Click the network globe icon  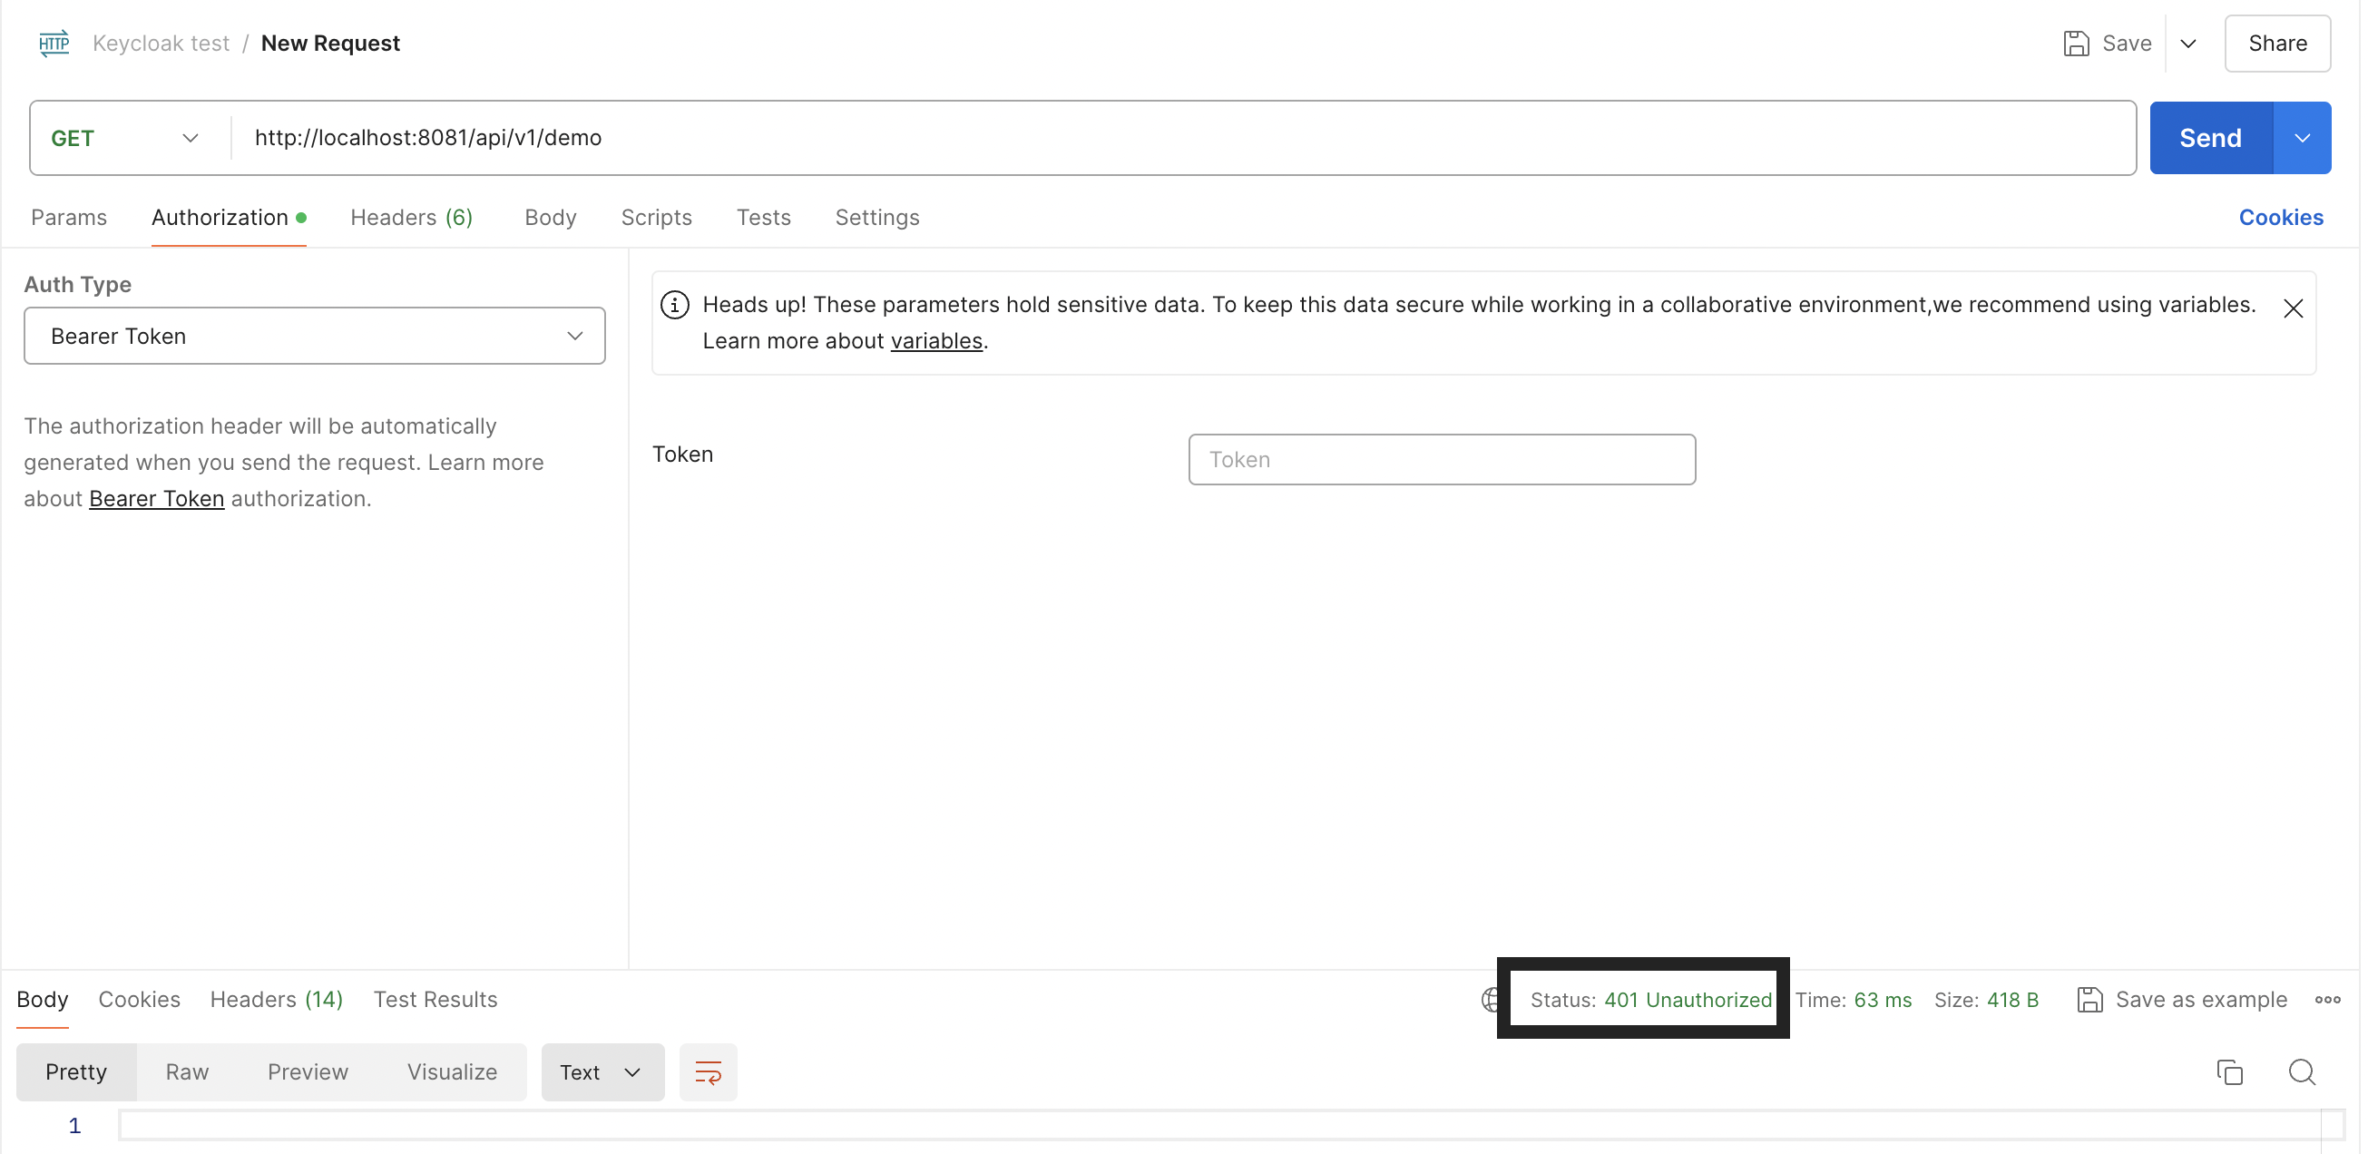click(1489, 1000)
